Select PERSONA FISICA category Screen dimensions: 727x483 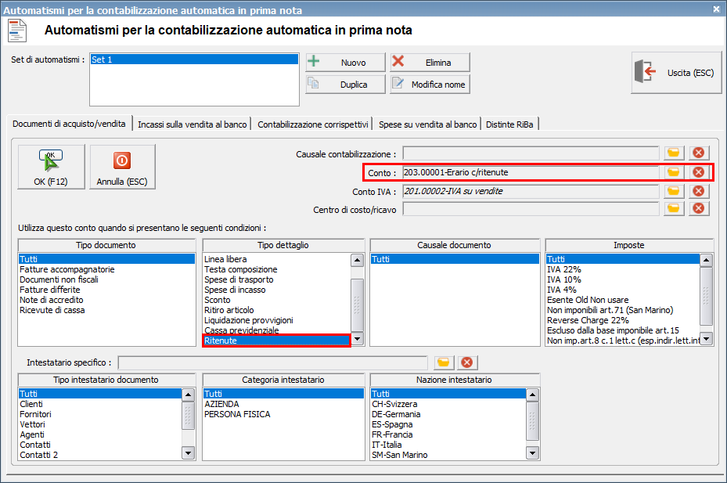tap(284, 414)
